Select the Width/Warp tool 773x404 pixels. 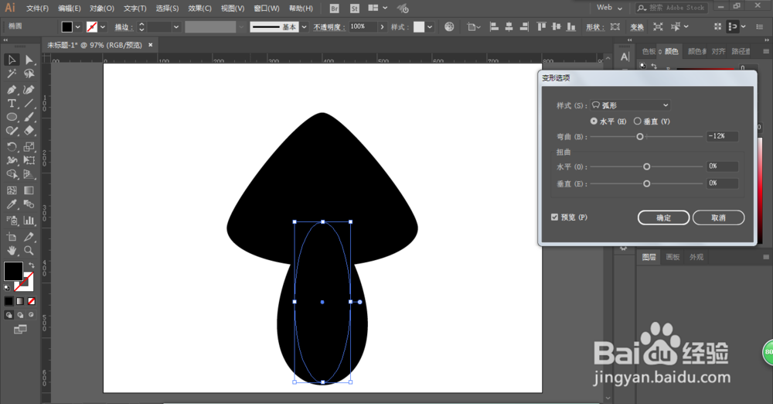tap(12, 160)
